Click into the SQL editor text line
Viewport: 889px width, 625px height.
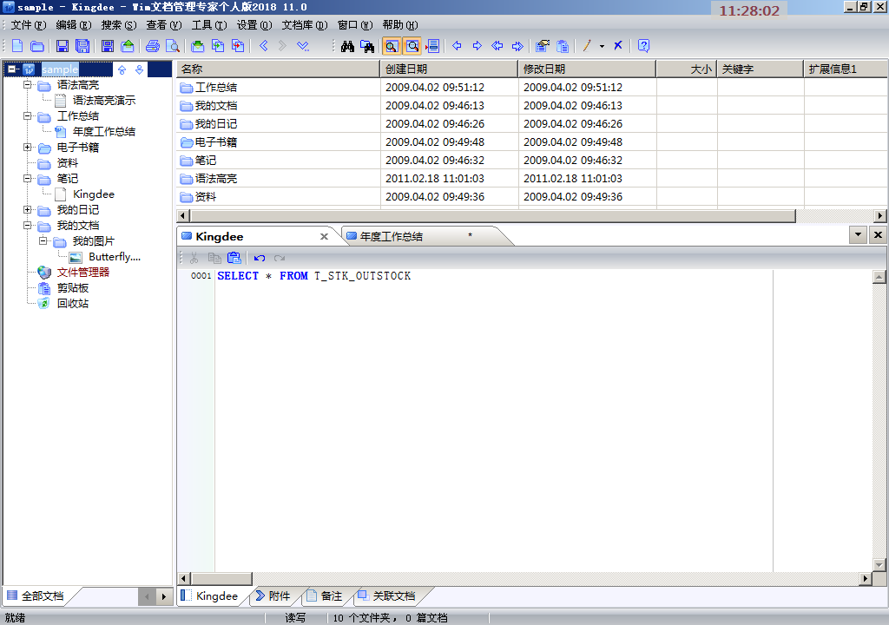pyautogui.click(x=313, y=276)
